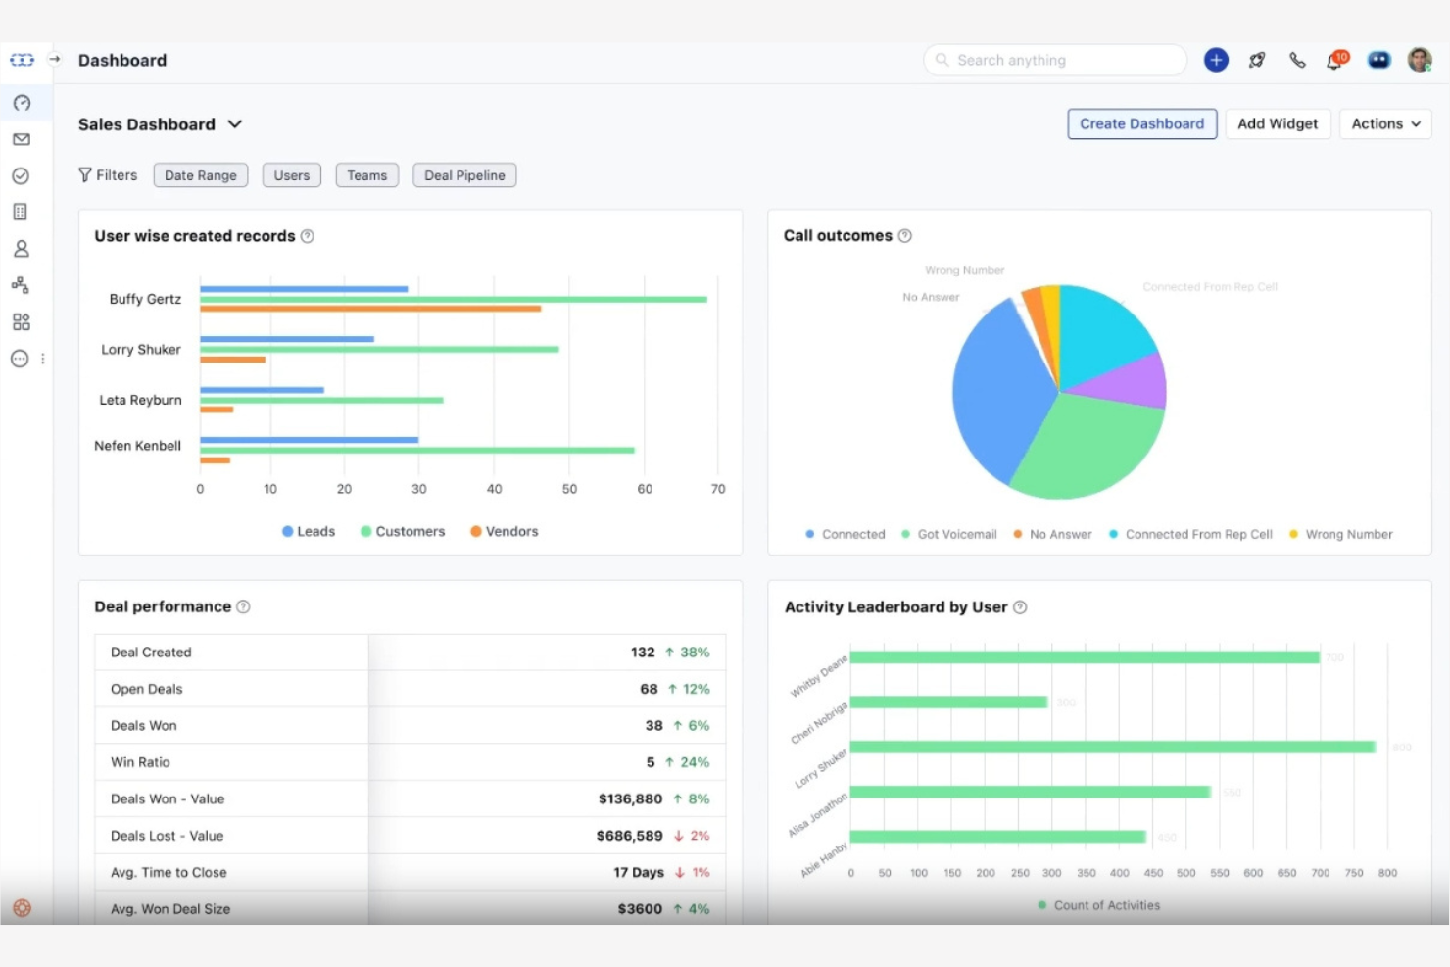This screenshot has height=967, width=1450.
Task: Click the blue plus quick-add button
Action: (1216, 60)
